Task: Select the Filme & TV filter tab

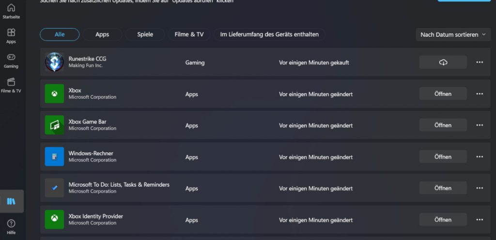Action: (189, 34)
